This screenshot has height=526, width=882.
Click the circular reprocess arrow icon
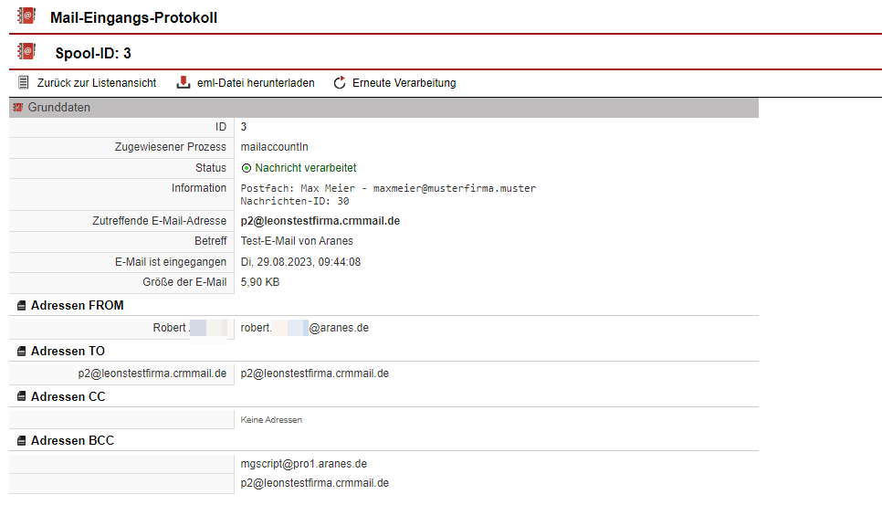pyautogui.click(x=340, y=83)
